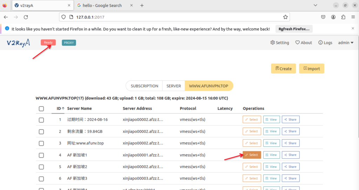
Task: Share AF 新加坡1 server
Action: [x=291, y=155]
